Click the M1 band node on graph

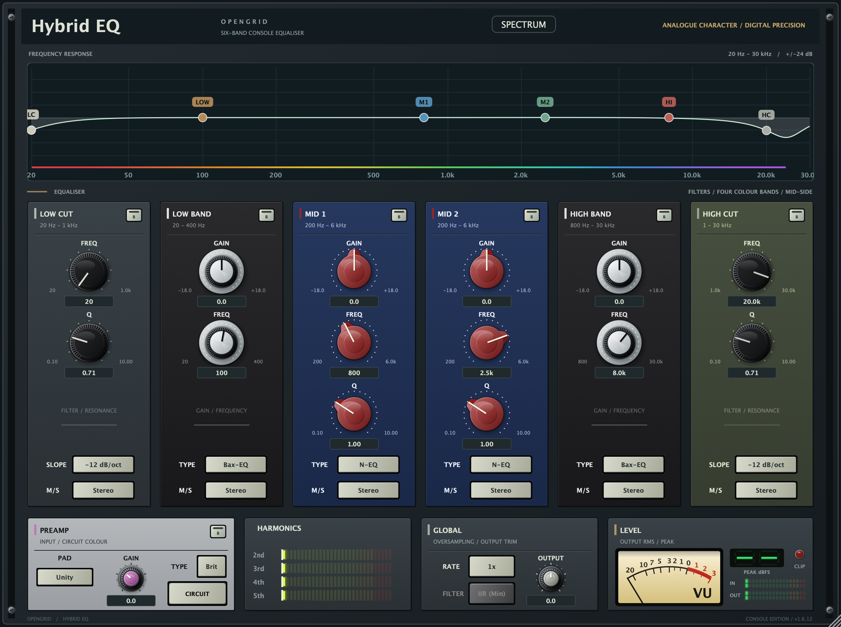coord(424,118)
